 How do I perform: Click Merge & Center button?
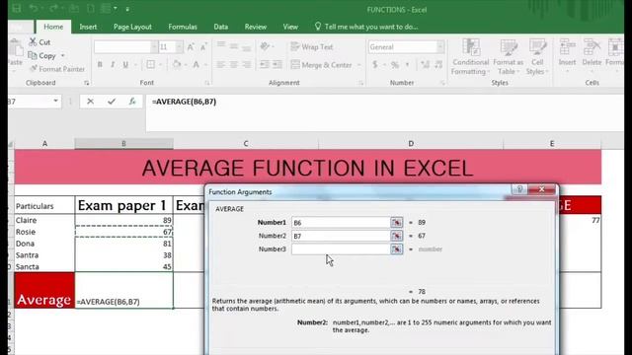(x=322, y=65)
